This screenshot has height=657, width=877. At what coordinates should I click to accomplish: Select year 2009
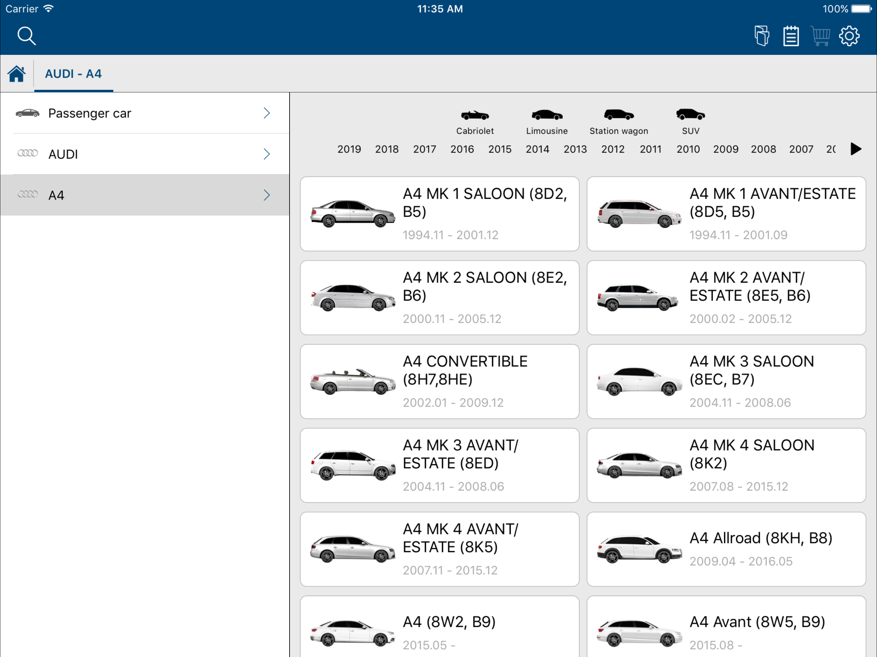(725, 149)
